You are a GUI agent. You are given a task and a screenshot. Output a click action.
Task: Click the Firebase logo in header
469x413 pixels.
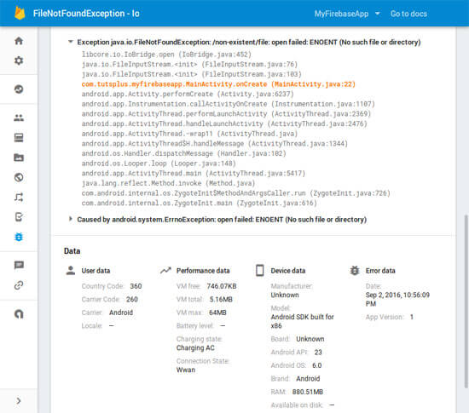(x=20, y=13)
